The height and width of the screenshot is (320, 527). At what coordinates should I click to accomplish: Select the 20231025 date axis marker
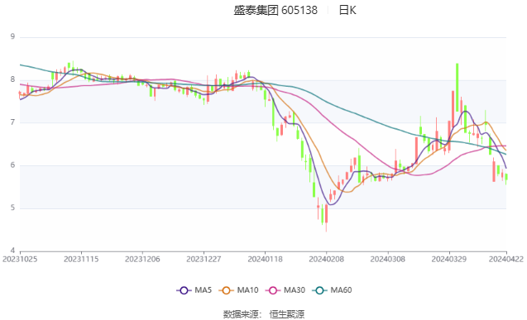click(20, 259)
